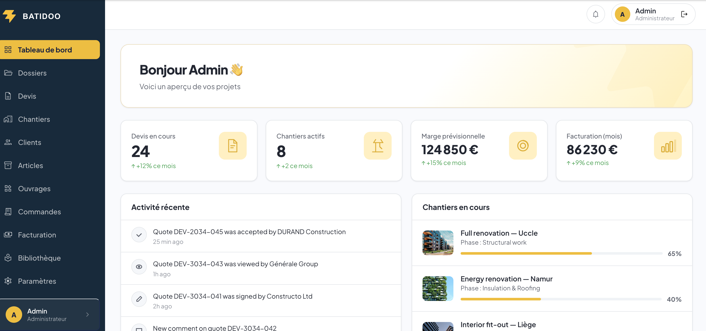Screen dimensions: 706x331
Task: Open the Articles menu item
Action: [50, 165]
